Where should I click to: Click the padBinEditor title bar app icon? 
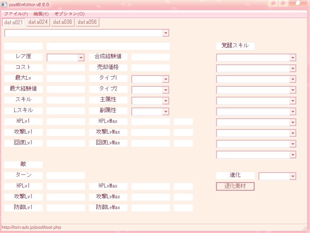point(4,4)
